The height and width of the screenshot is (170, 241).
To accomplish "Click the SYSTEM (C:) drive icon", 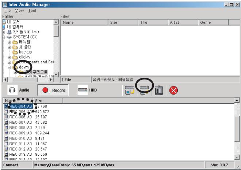I will (9, 37).
